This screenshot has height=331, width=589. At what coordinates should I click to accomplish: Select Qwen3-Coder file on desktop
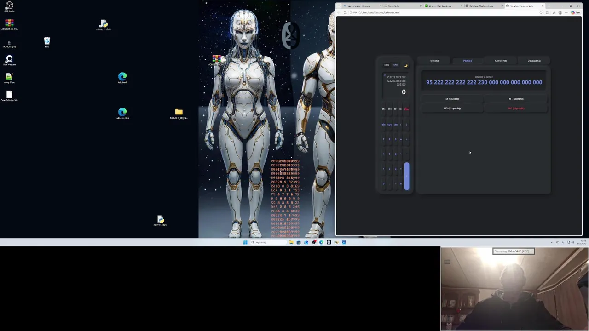pyautogui.click(x=9, y=96)
